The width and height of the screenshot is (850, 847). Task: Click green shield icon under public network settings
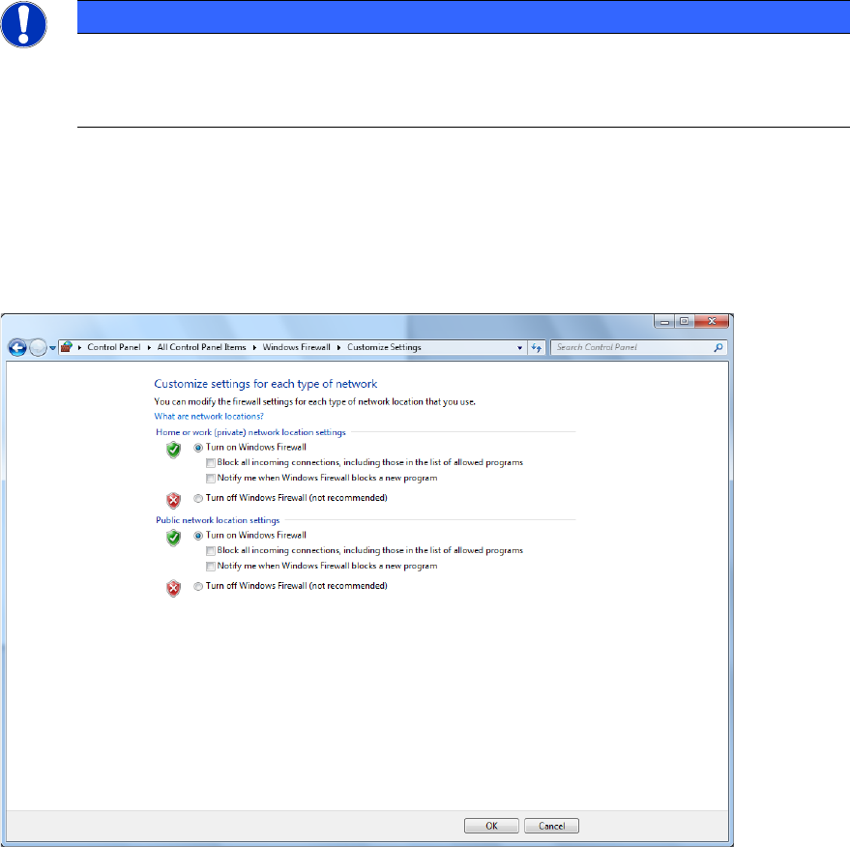tap(173, 538)
